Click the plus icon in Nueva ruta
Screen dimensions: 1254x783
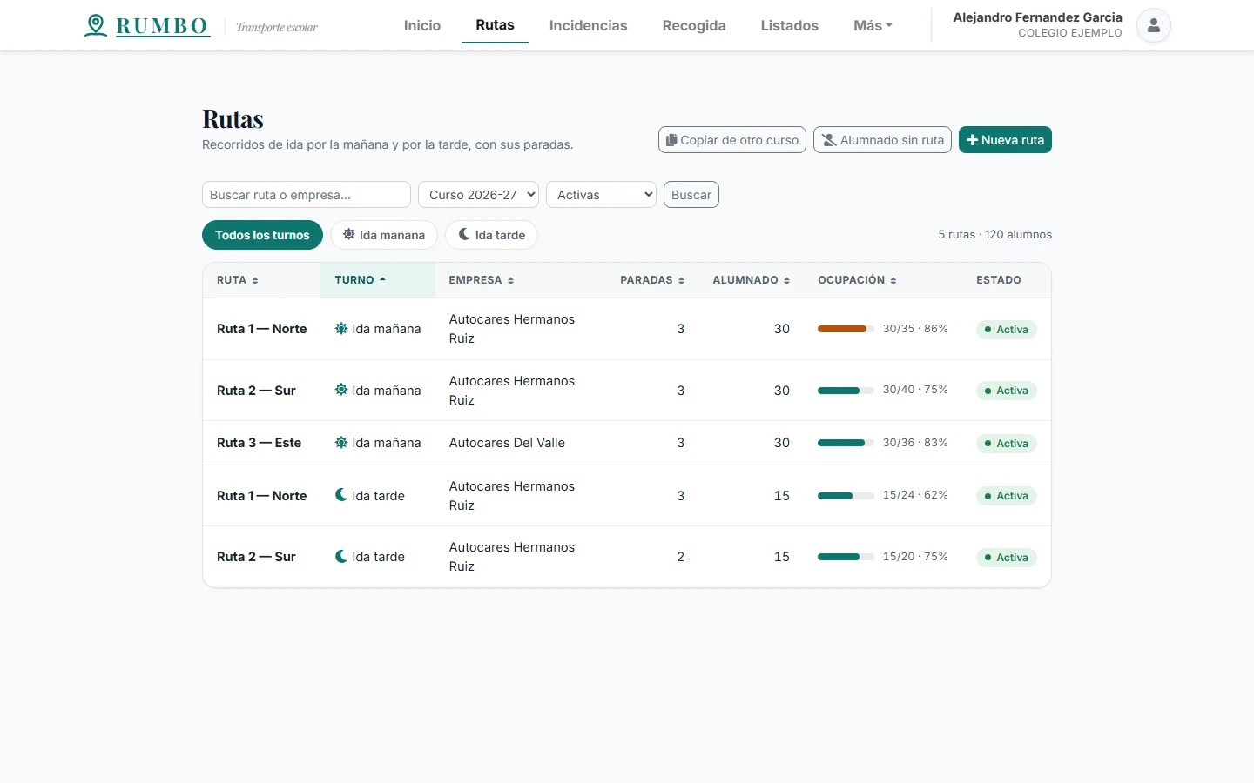point(973,140)
